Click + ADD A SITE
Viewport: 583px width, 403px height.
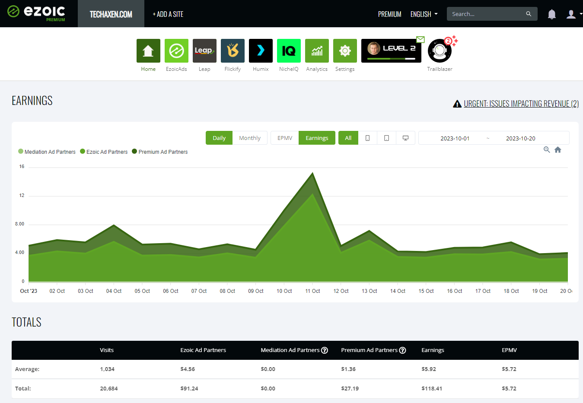[x=168, y=14]
